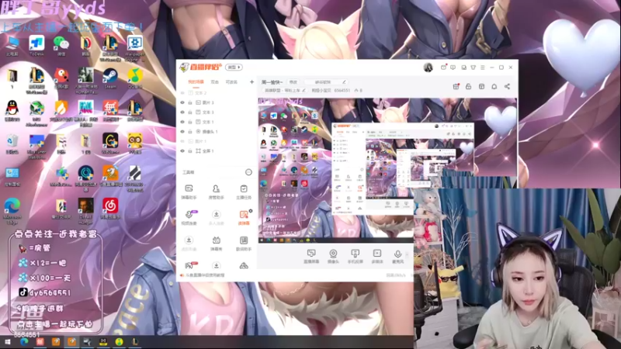
Task: Show the hidden 图片 1 layer
Action: (x=182, y=141)
